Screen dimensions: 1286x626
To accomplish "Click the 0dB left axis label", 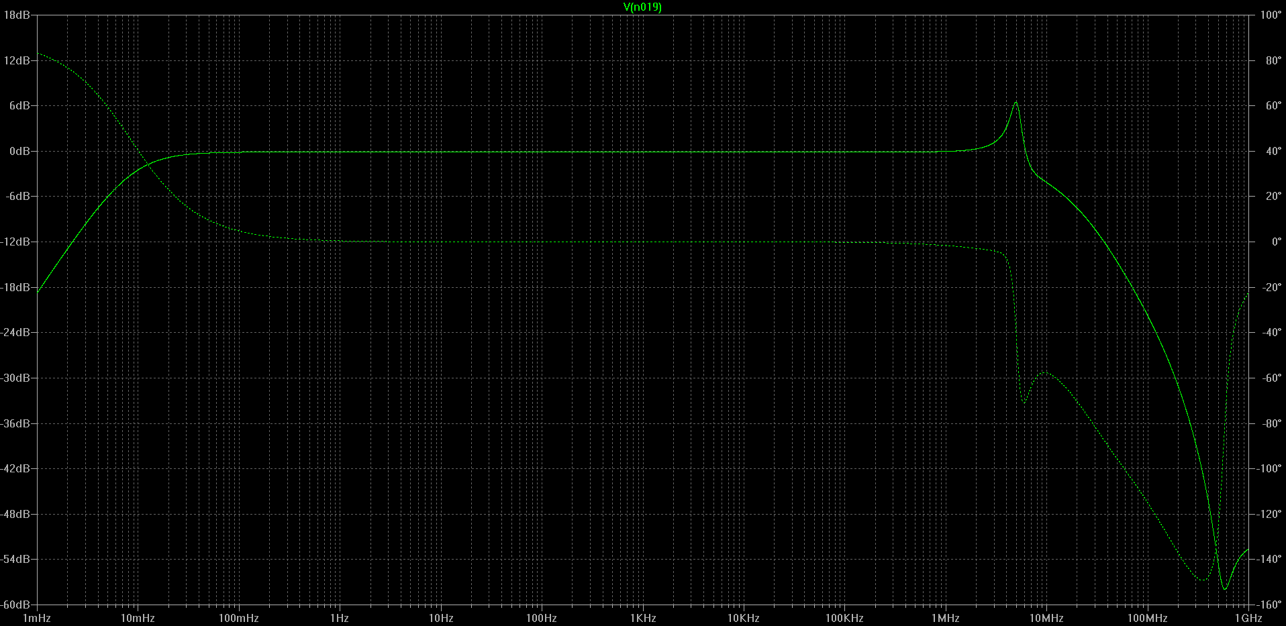I will click(x=19, y=152).
